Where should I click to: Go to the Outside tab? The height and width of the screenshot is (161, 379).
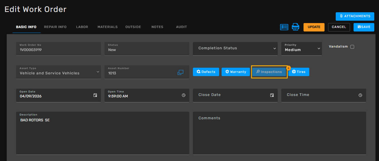[133, 27]
